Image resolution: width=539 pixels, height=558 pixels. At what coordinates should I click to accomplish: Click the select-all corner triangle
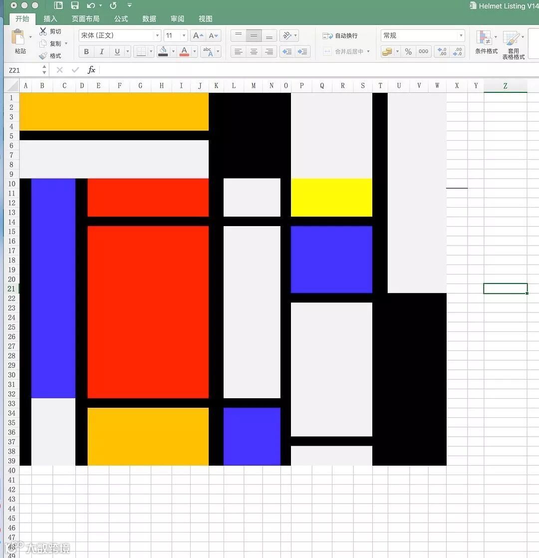click(12, 86)
